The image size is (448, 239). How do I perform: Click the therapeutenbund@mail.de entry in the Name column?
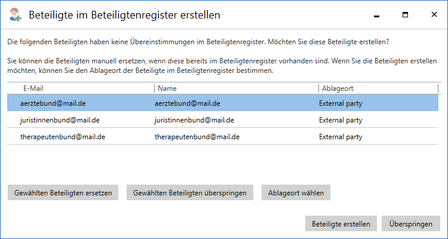198,137
